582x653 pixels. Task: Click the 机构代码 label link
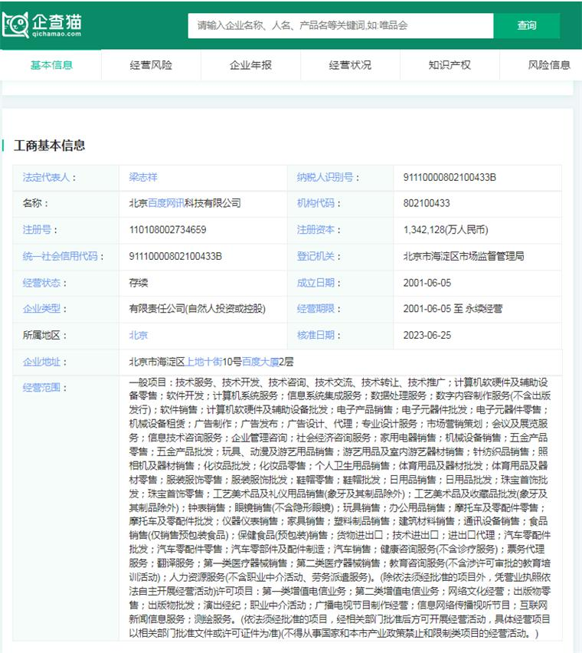coord(316,203)
